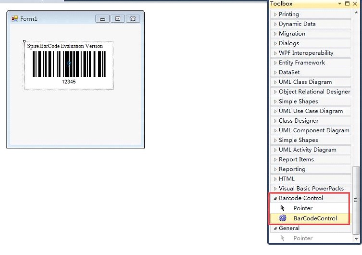
Task: Click the Visual Basic PowerPacks label
Action: tap(311, 189)
